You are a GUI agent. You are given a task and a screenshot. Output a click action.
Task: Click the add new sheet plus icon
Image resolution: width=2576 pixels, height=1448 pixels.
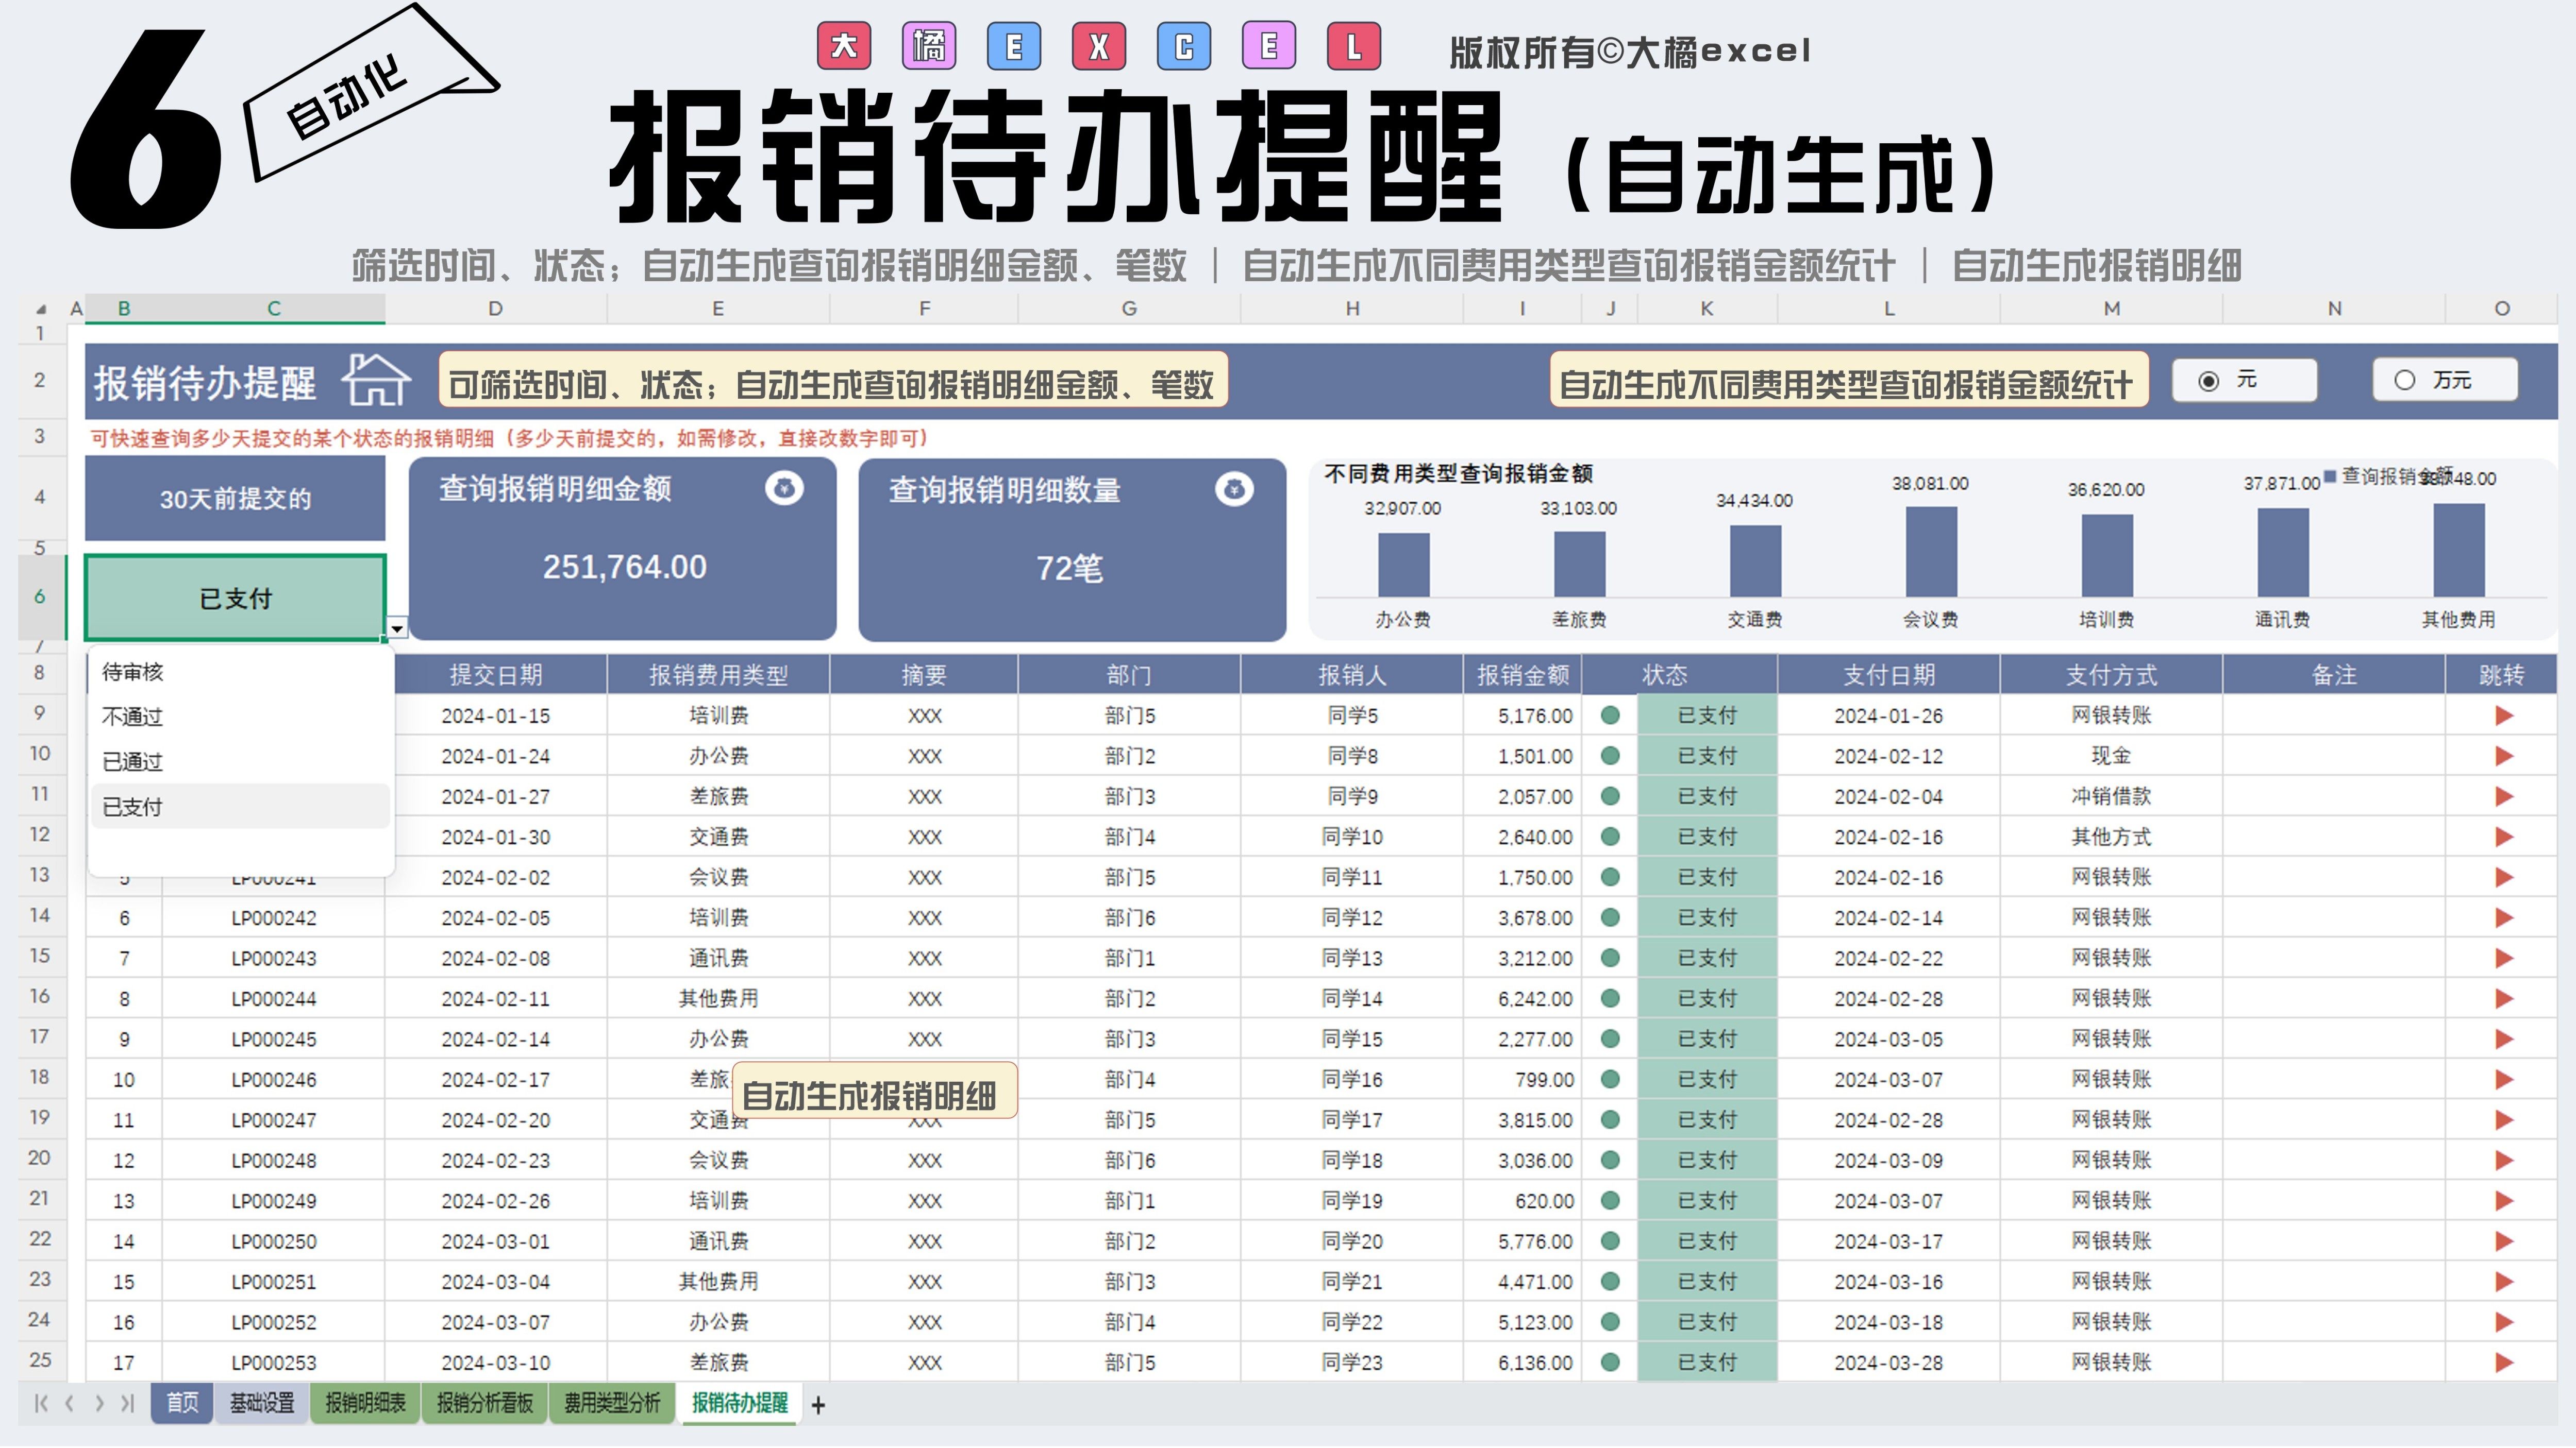coord(818,1405)
